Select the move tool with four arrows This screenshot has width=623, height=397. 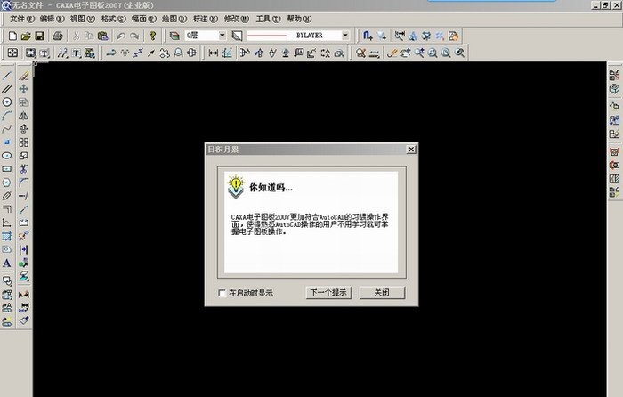coord(24,89)
